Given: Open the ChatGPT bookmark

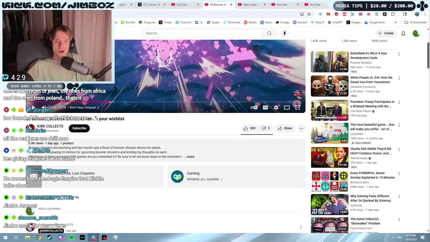Looking at the screenshot, I should click(335, 23).
